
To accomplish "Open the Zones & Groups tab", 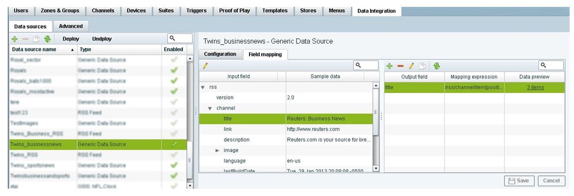I will click(x=60, y=11).
